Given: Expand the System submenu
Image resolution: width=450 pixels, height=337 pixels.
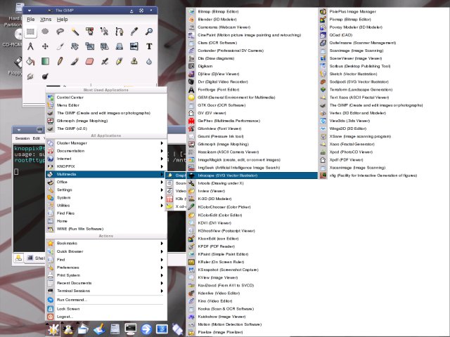Looking at the screenshot, I should point(106,197).
